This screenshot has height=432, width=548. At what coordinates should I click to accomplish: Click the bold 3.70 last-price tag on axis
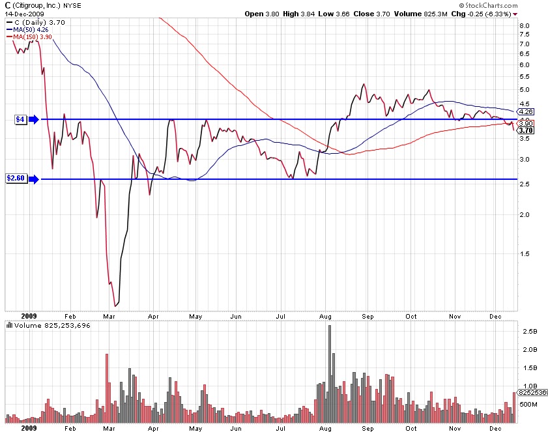coord(525,131)
